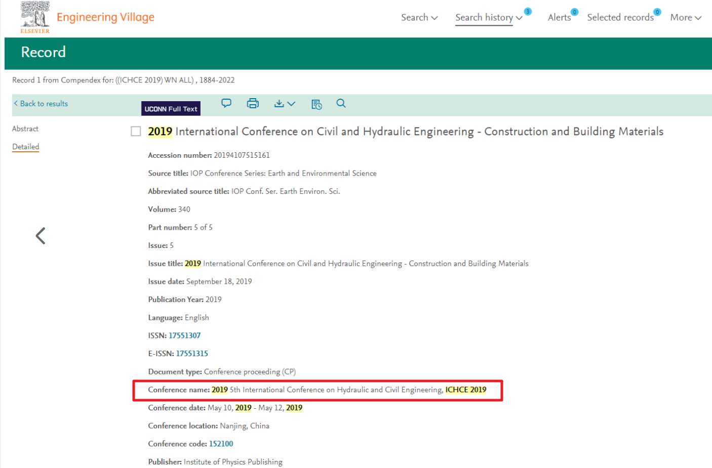Viewport: 712px width, 468px height.
Task: Switch to the Abstract view
Action: click(25, 129)
